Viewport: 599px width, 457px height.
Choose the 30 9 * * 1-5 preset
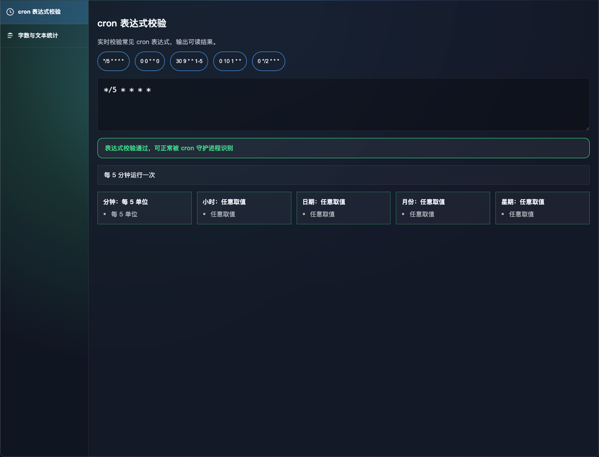click(189, 61)
